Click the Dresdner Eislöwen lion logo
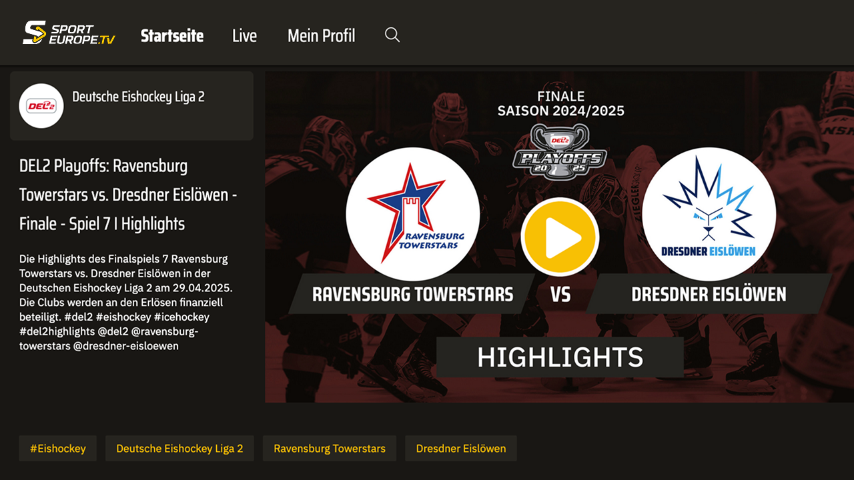854x480 pixels. point(709,214)
